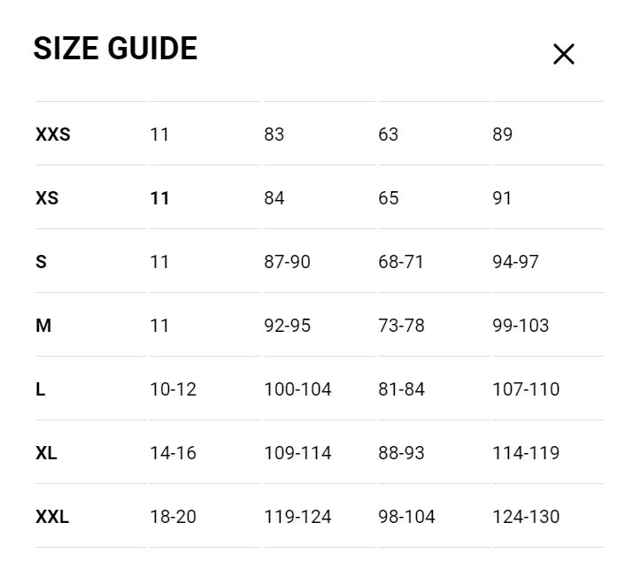This screenshot has width=625, height=569.
Task: Click the 107-110 measurement cell
Action: [x=526, y=390]
